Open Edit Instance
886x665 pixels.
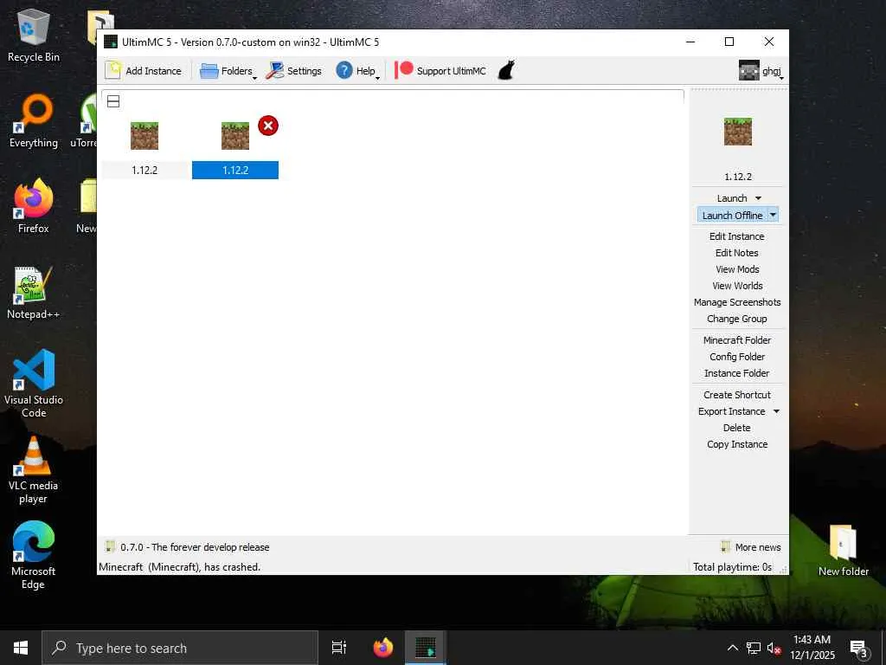pos(737,236)
